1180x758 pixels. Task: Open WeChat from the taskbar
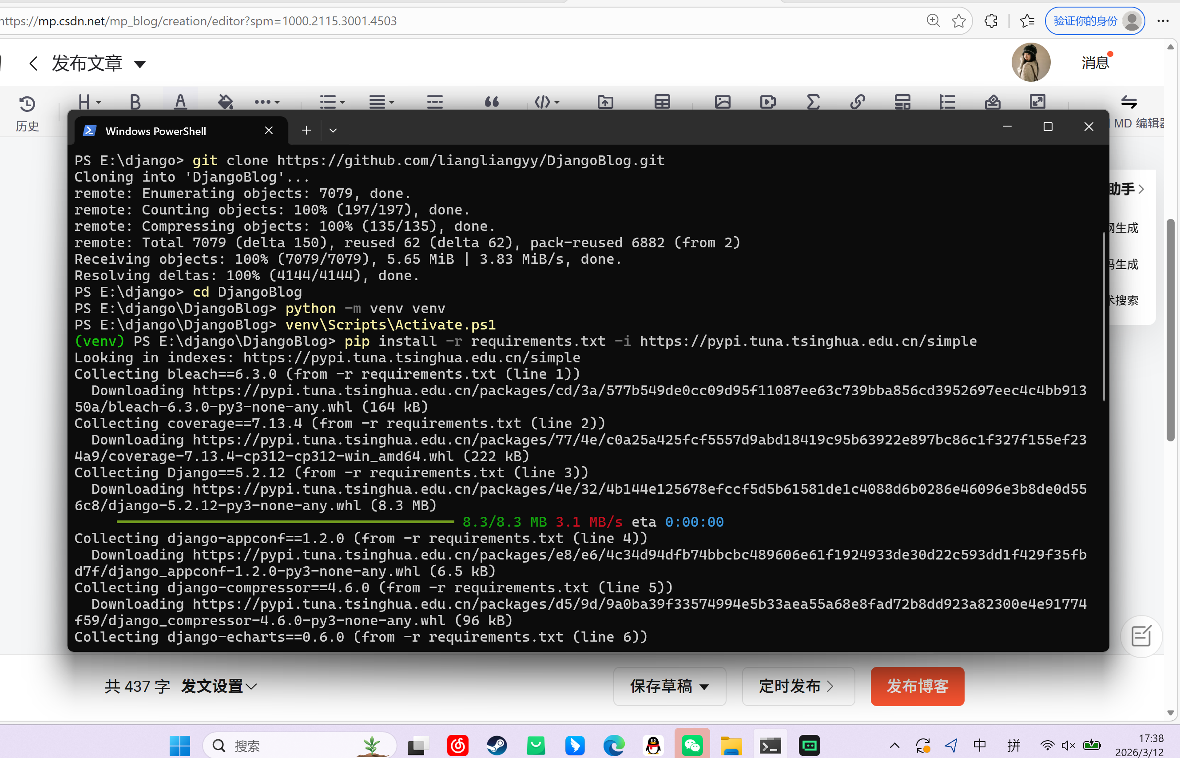pyautogui.click(x=692, y=746)
